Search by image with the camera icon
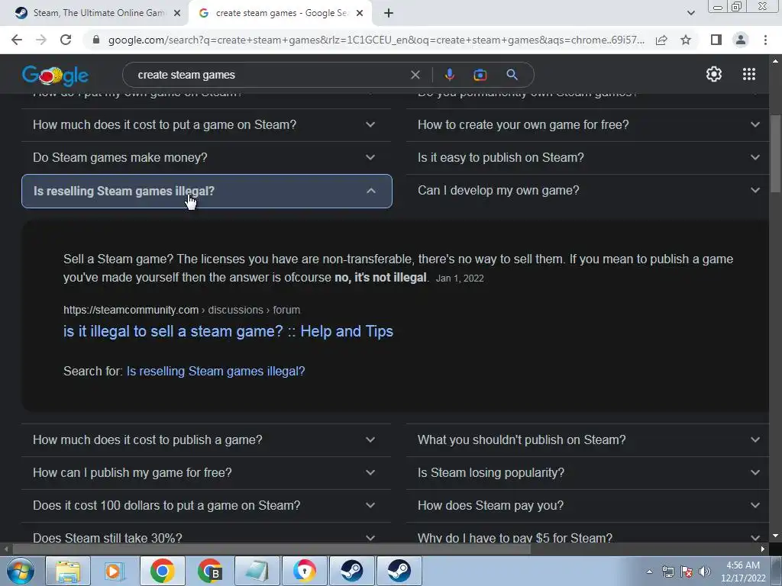Screen dimensions: 782x586 pos(480,75)
